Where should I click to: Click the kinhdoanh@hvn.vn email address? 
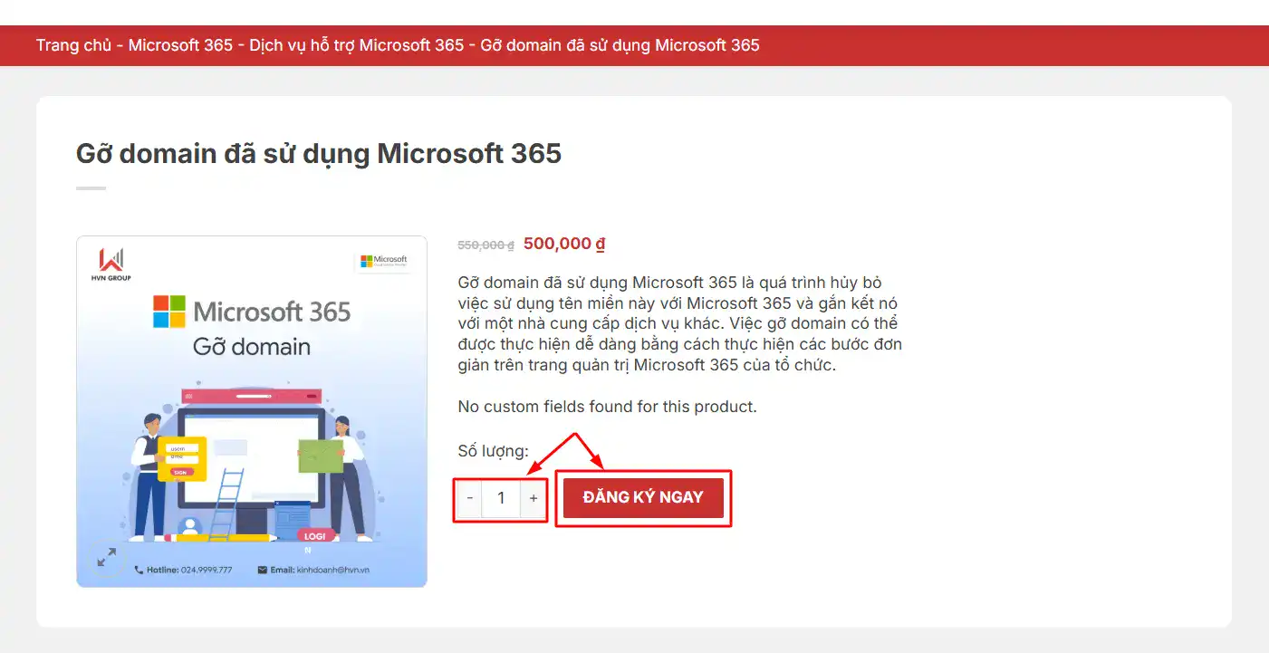[333, 570]
